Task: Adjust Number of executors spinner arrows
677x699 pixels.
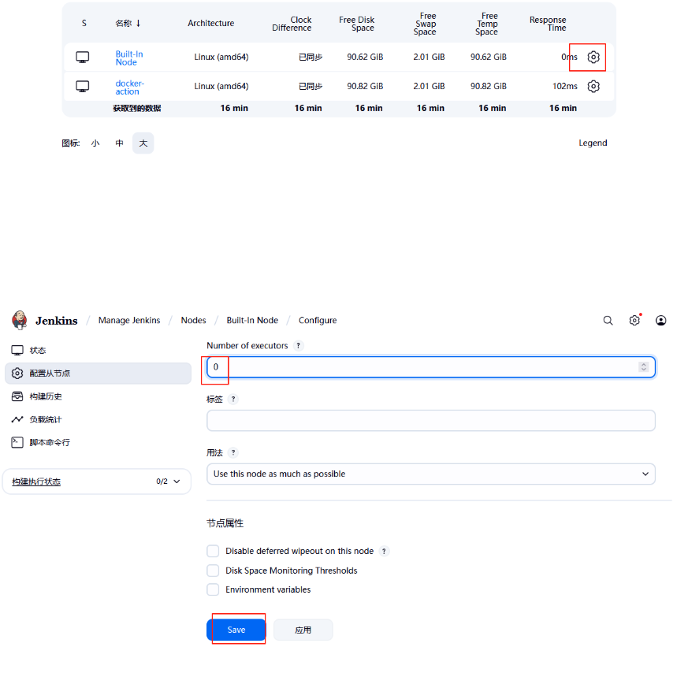Action: coord(643,367)
